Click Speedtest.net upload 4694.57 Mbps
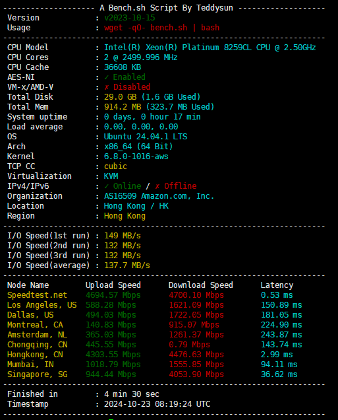This screenshot has width=338, height=420. [113, 295]
